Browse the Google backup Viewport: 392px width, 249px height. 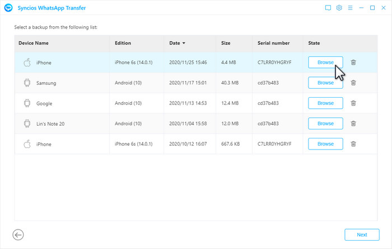[x=325, y=103]
